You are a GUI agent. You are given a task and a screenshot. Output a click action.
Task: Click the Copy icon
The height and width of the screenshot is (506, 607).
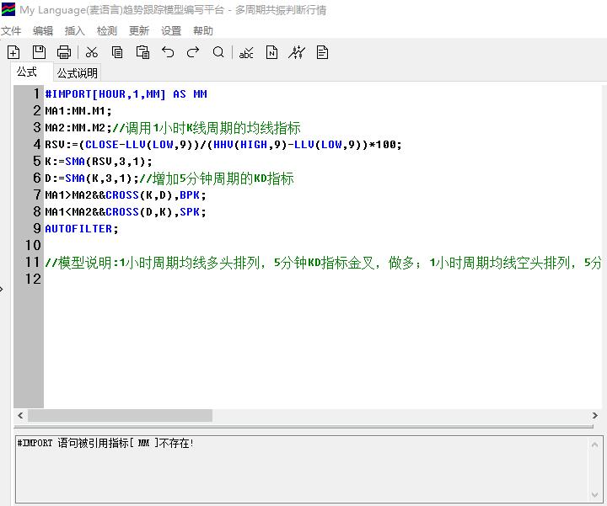(x=117, y=52)
